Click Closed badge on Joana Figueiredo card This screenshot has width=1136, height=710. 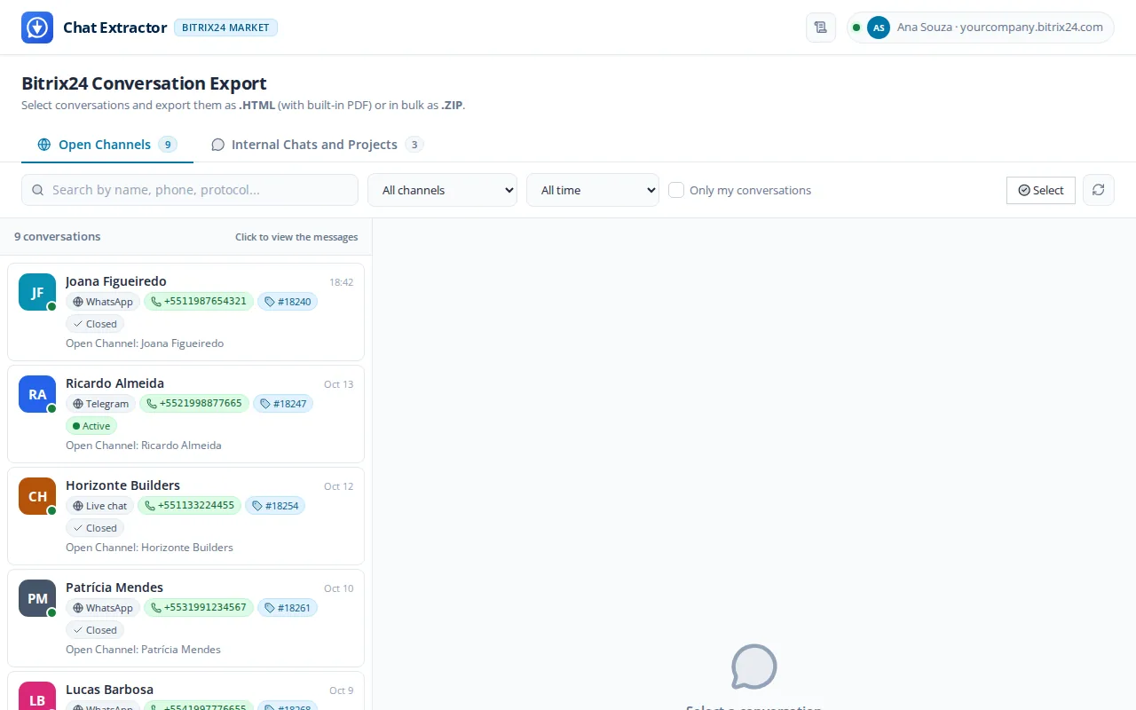[x=95, y=324]
